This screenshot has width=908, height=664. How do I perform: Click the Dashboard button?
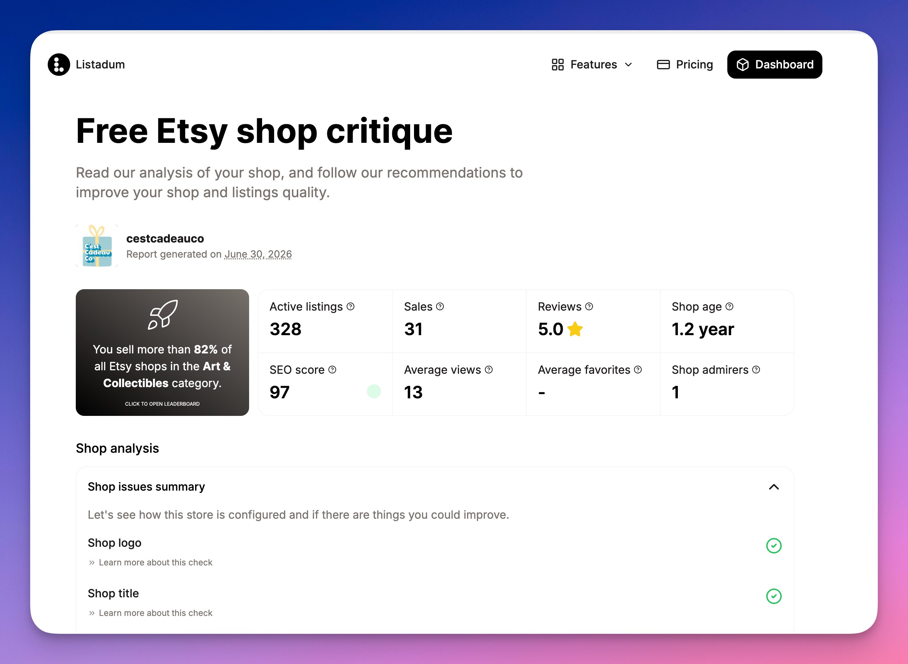pyautogui.click(x=774, y=64)
